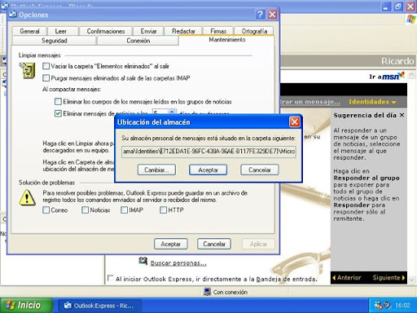Click the Con conexión status bar indicator
This screenshot has height=313, width=417.
coord(226,292)
